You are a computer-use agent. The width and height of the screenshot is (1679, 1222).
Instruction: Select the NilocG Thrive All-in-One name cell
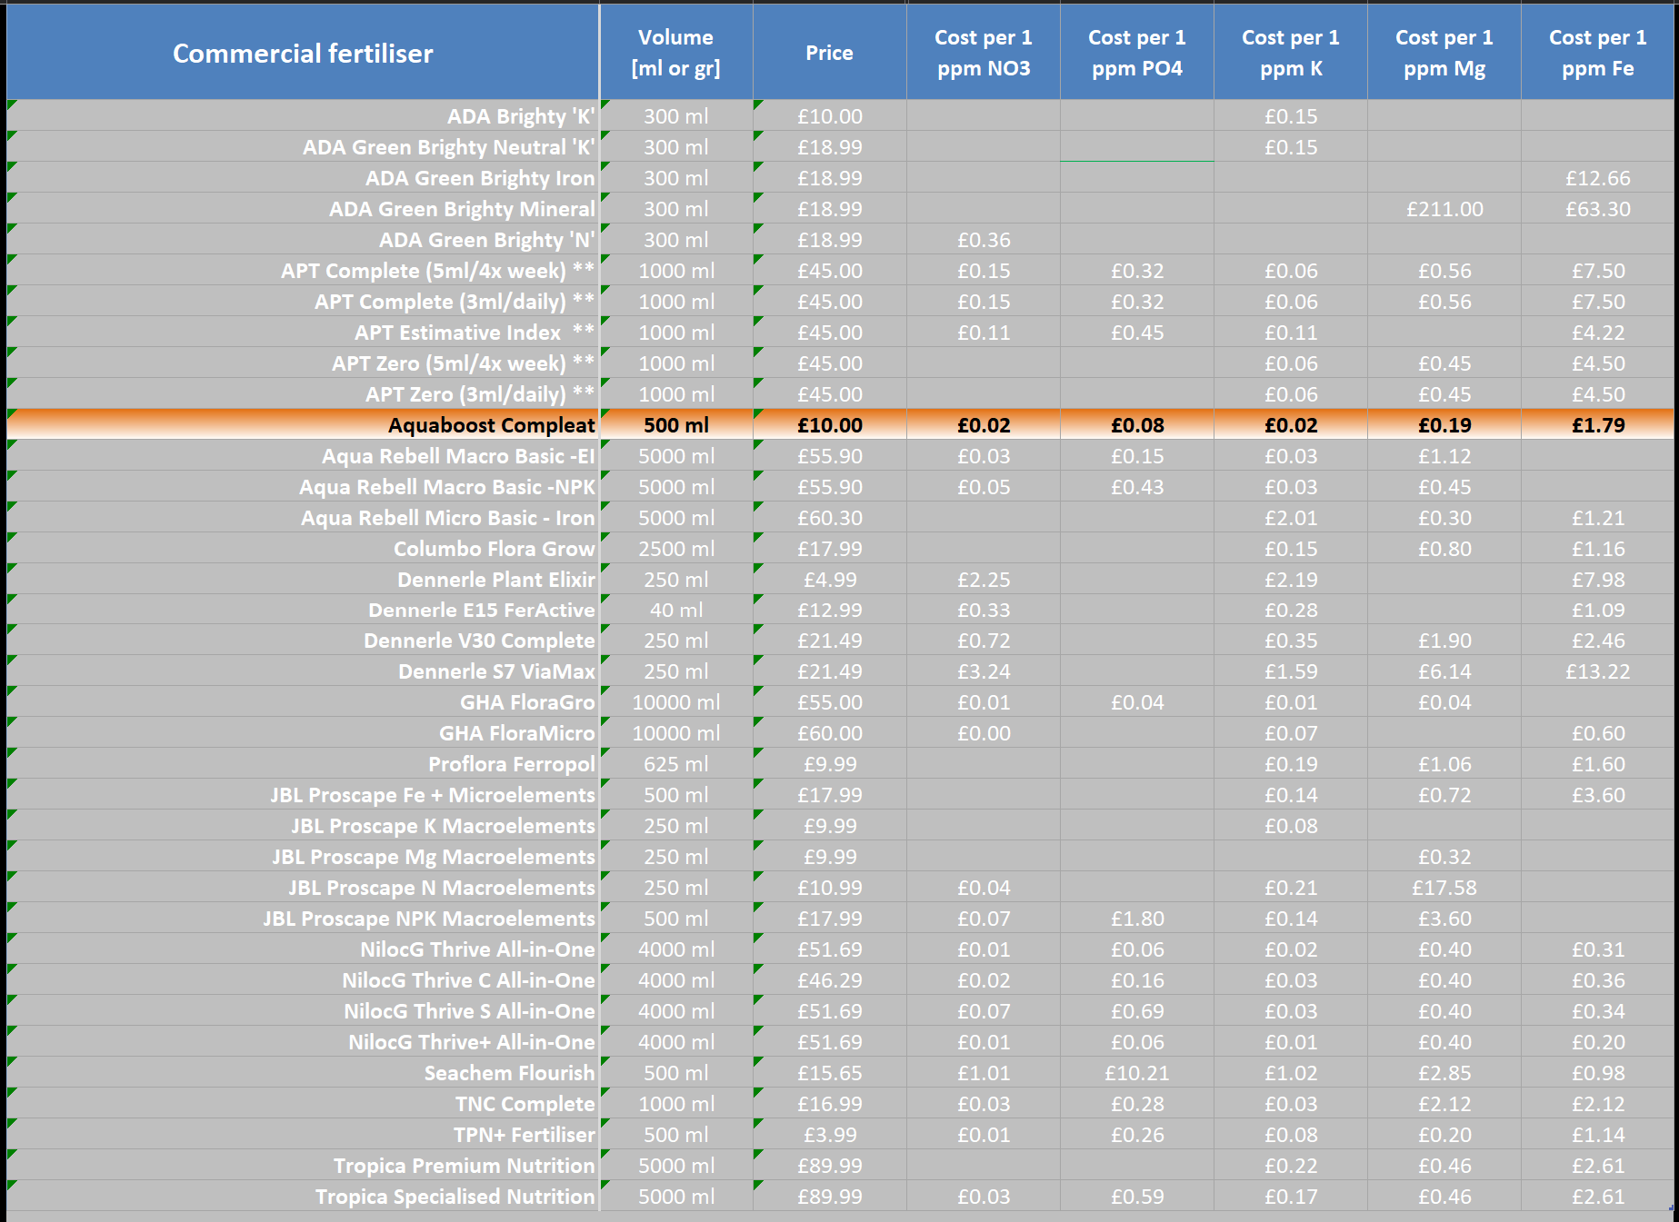(x=303, y=949)
